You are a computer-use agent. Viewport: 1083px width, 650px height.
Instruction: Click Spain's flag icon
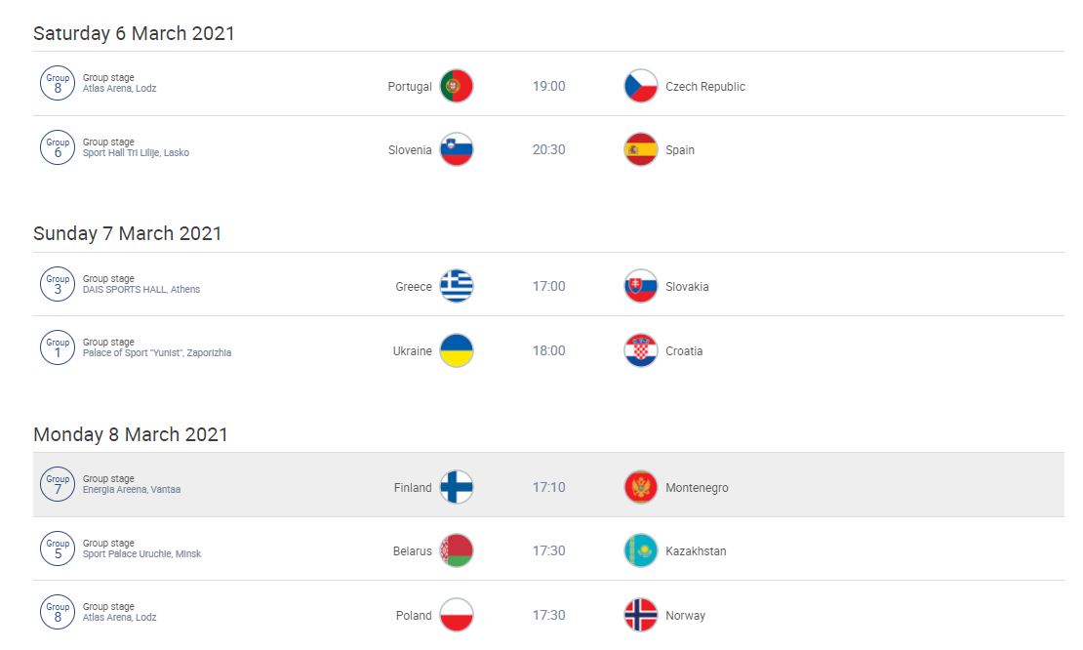(641, 150)
